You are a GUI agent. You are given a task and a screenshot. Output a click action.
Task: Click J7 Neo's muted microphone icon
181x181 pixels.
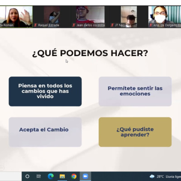[112, 25]
